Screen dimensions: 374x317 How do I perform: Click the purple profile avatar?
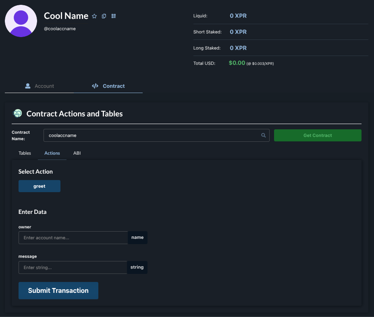point(21,21)
